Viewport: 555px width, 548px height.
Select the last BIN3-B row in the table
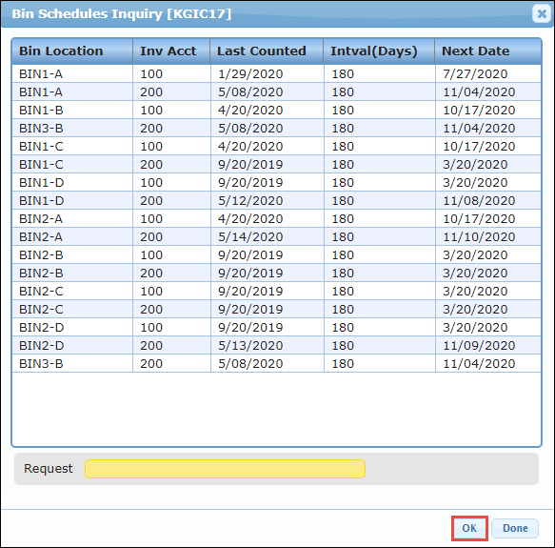click(276, 363)
